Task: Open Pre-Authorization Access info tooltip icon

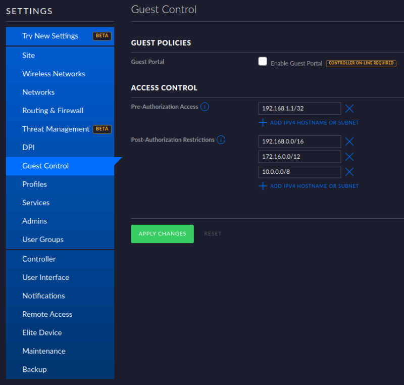Action: click(x=205, y=107)
